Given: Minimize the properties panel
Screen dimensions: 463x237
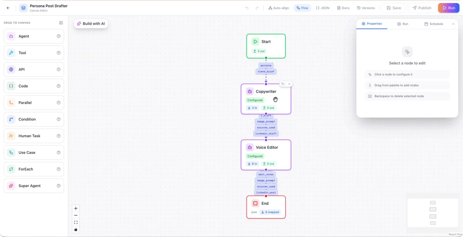Looking at the screenshot, I should click(453, 24).
